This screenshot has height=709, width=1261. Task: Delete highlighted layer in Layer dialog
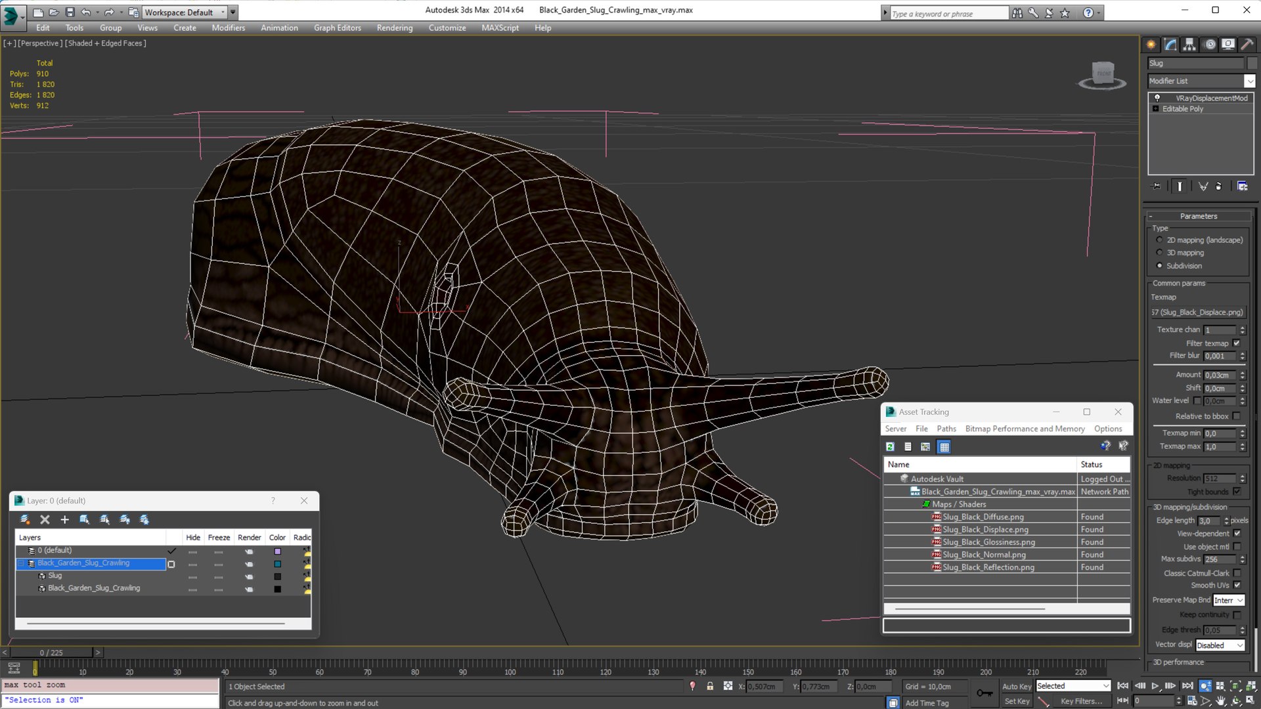pyautogui.click(x=45, y=520)
